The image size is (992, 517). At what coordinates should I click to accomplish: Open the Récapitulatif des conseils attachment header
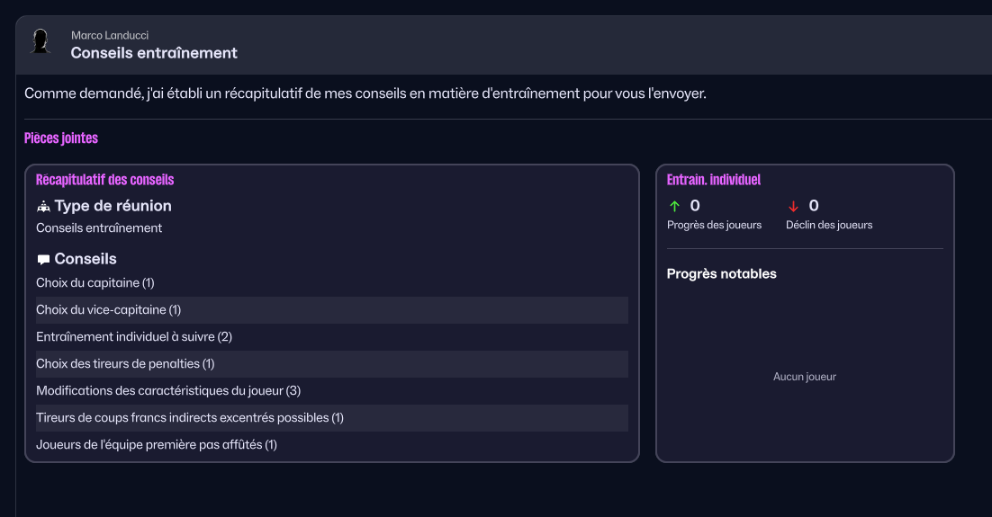coord(104,180)
